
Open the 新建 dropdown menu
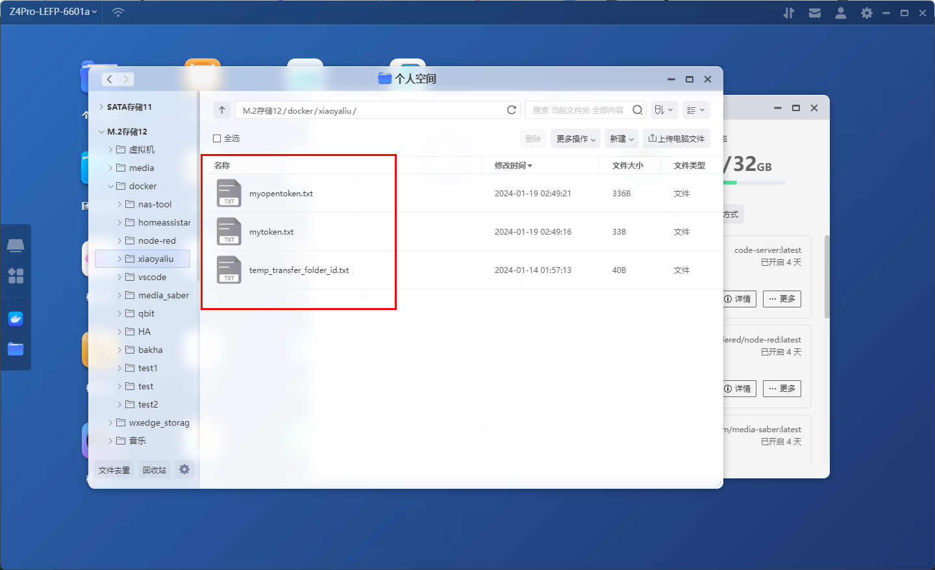point(621,138)
